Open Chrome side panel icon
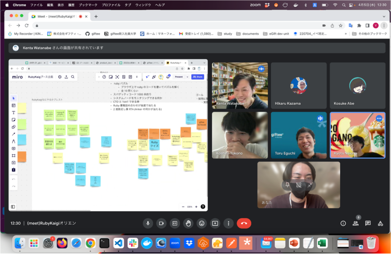The width and height of the screenshot is (391, 254). (368, 25)
